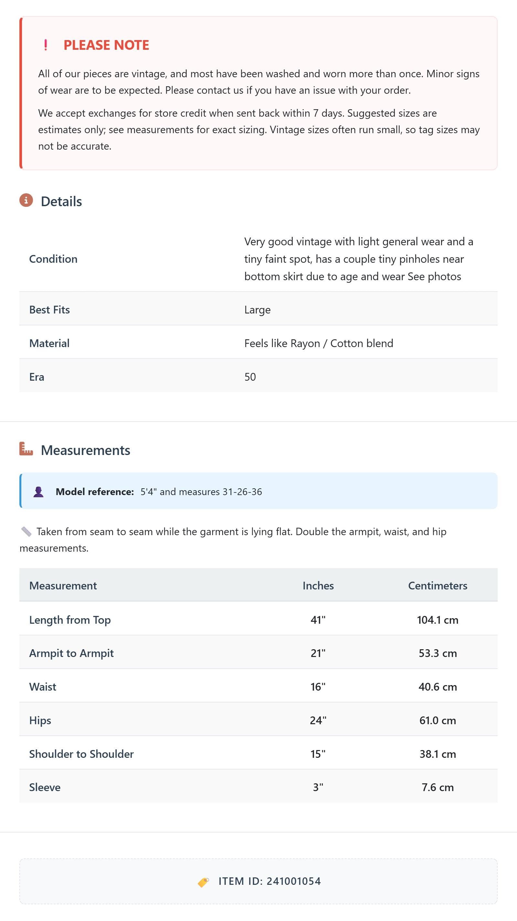Click the red exclamation mark icon
The width and height of the screenshot is (517, 921).
pos(46,45)
